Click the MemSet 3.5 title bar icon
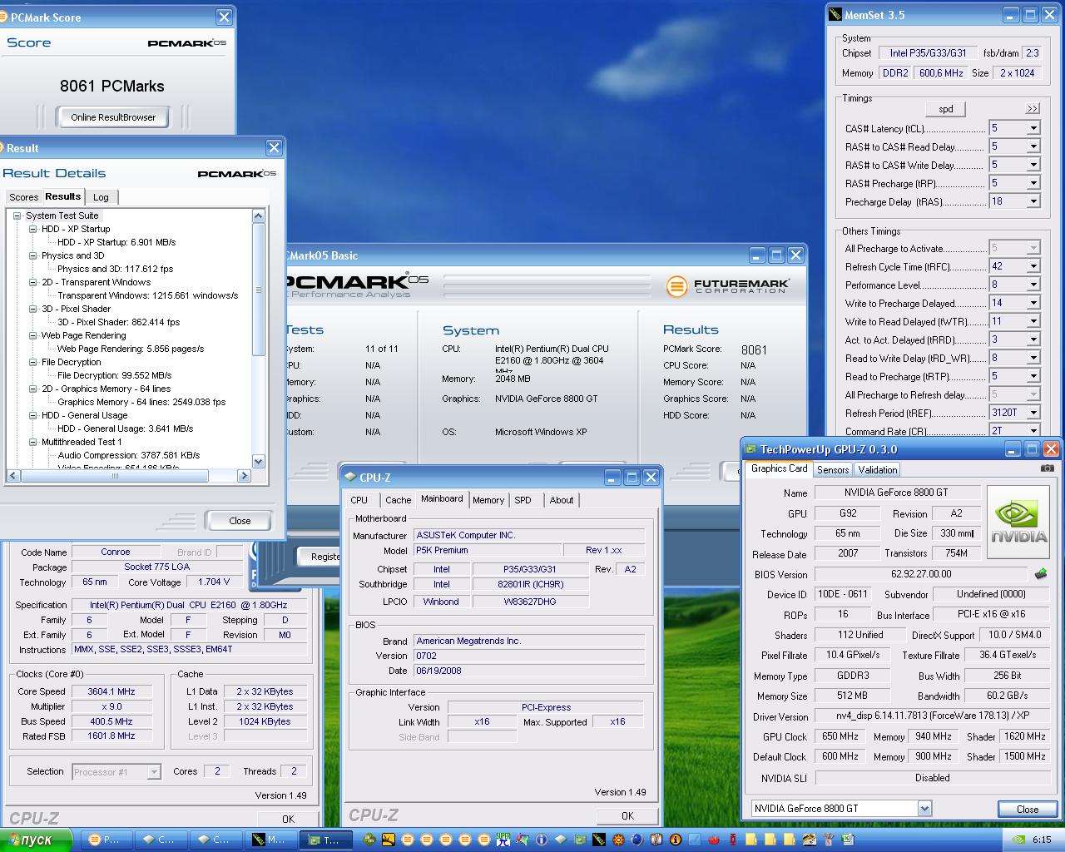The image size is (1065, 852). point(835,15)
